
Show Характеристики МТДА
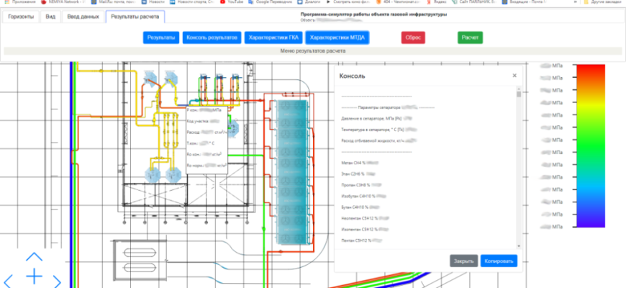pyautogui.click(x=337, y=37)
